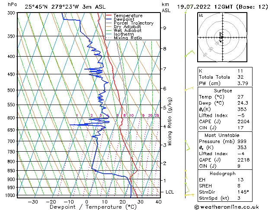The height and width of the screenshot is (210, 272).
Task: Click the blue Dewpoint legend line sample
Action: 109,19
